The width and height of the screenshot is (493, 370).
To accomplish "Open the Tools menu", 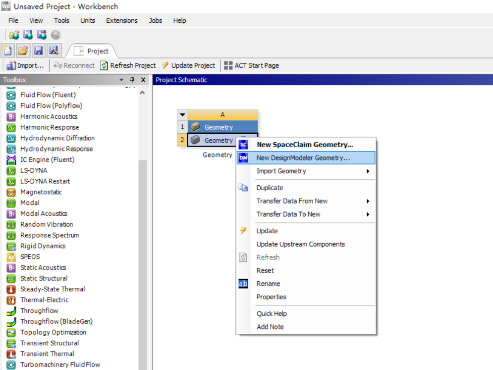I will pos(61,21).
